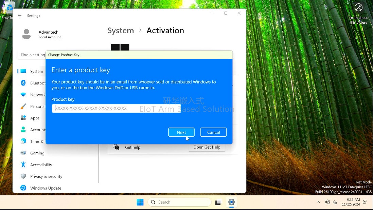Open the System breadcrumb link
The width and height of the screenshot is (373, 210).
121,31
